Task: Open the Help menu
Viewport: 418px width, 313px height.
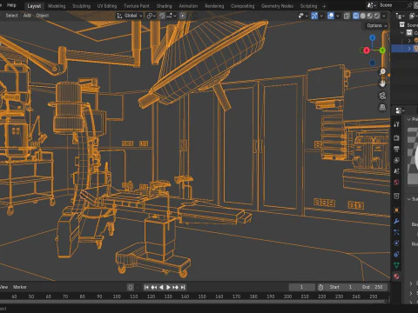Action: [11, 5]
